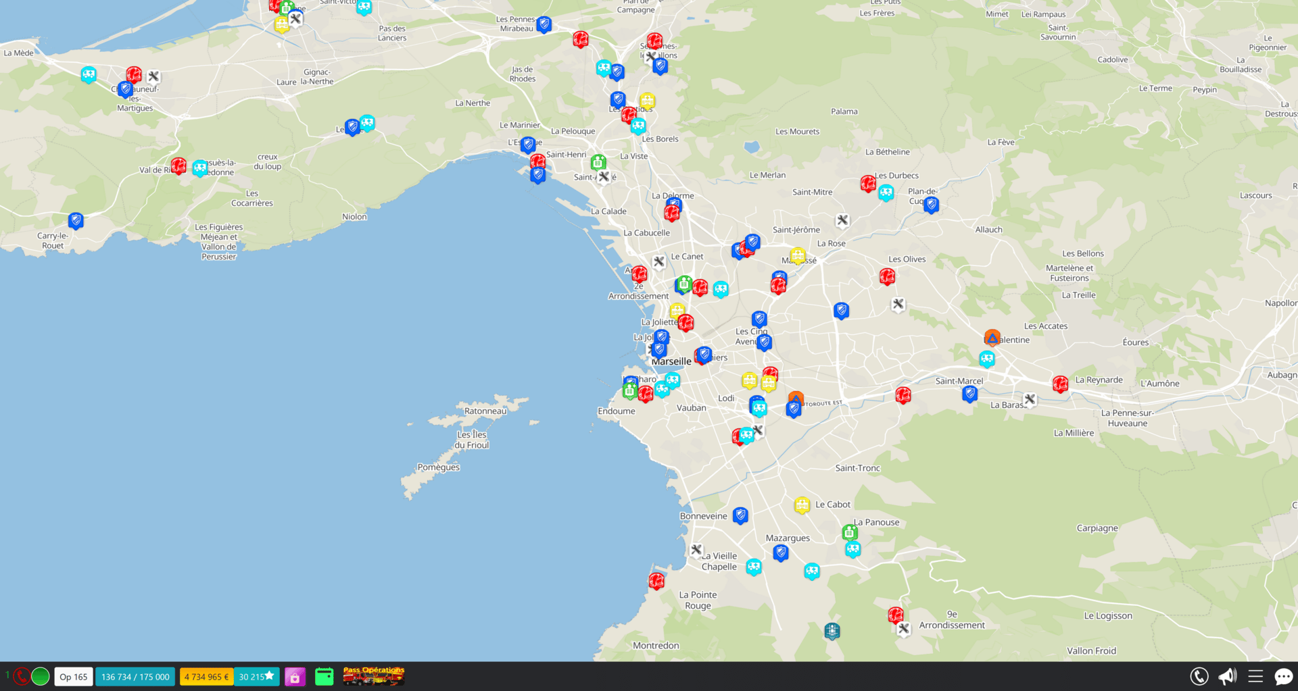Click the blue shield marker beside Bonneveine
The image size is (1298, 691).
(x=740, y=515)
